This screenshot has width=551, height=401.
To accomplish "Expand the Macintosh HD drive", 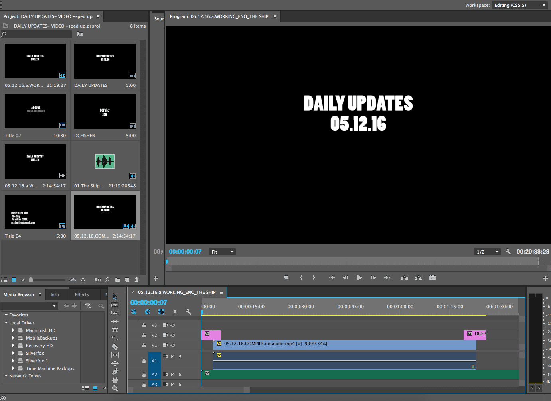I will click(x=13, y=330).
